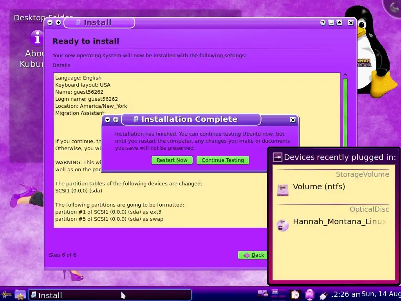Click the 'Login name: guest56262' line

coord(87,99)
